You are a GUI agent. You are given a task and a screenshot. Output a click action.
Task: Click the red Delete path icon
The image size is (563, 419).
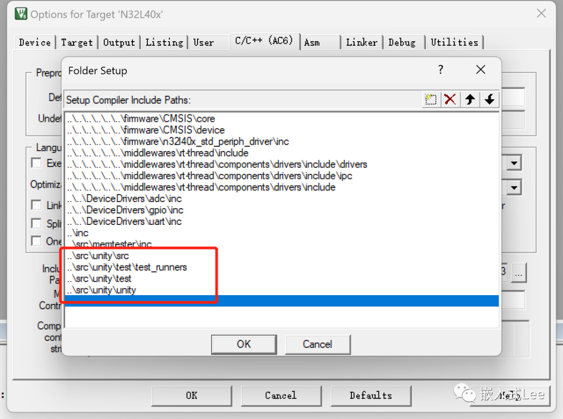(x=450, y=99)
